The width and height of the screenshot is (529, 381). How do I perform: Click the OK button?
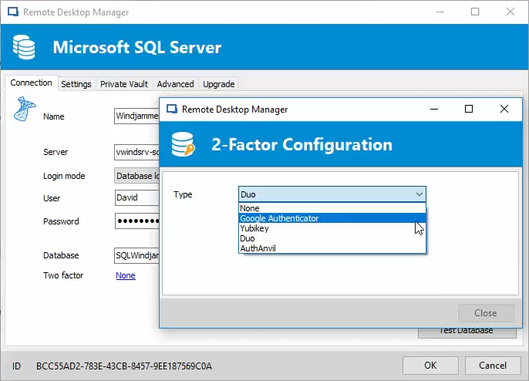pos(430,366)
